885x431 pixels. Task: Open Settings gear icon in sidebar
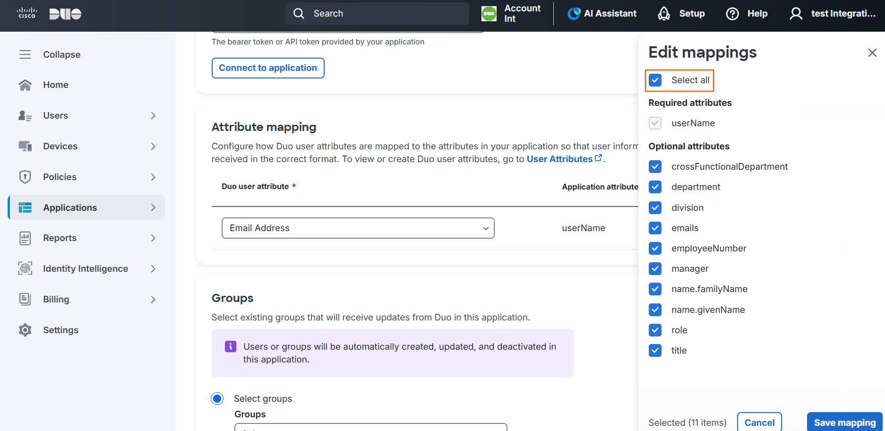click(25, 330)
